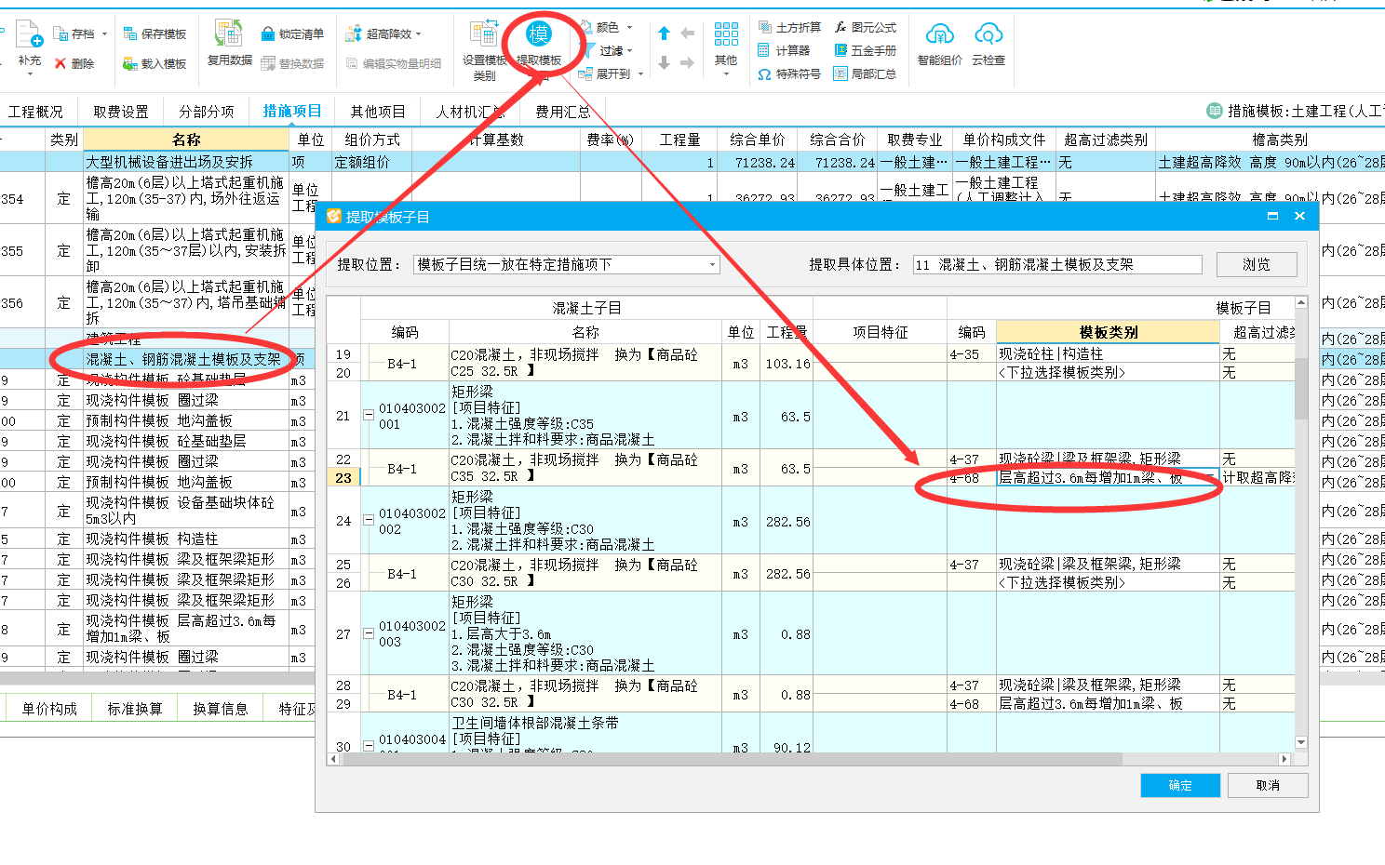Click cell 现浇砼柱|构造柱 in row 19
The image size is (1385, 865).
(1108, 354)
